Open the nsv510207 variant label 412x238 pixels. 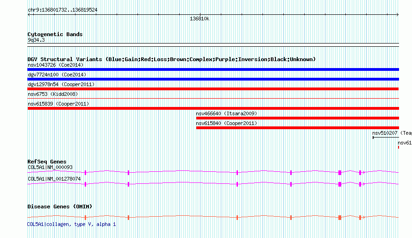(392, 133)
